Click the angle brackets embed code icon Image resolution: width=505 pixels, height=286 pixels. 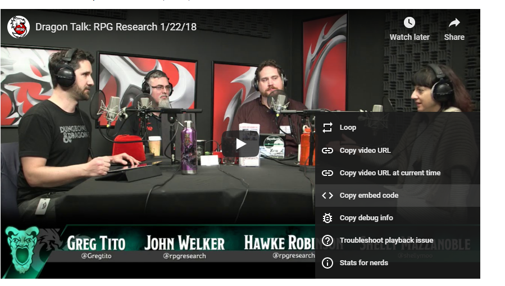tap(327, 196)
